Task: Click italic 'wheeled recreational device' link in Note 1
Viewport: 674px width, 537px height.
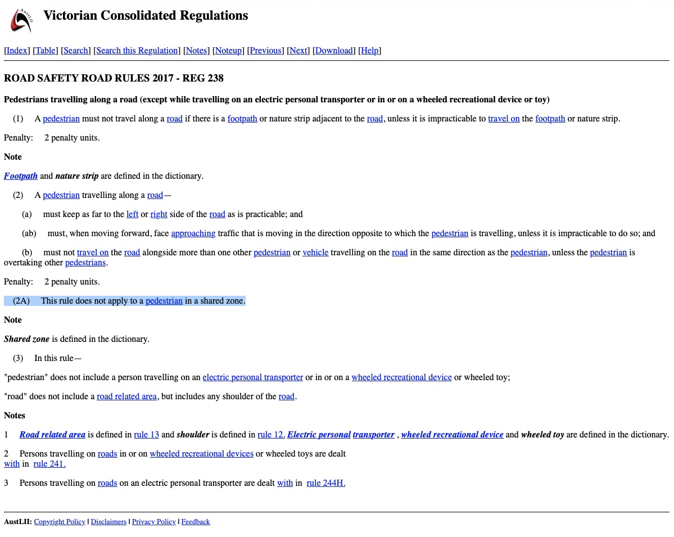Action: (x=452, y=435)
